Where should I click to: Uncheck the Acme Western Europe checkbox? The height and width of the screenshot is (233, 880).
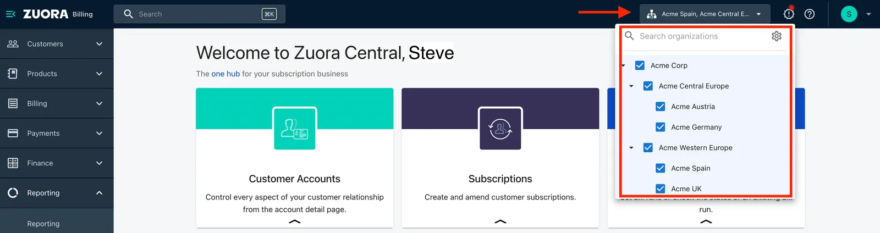(x=648, y=148)
